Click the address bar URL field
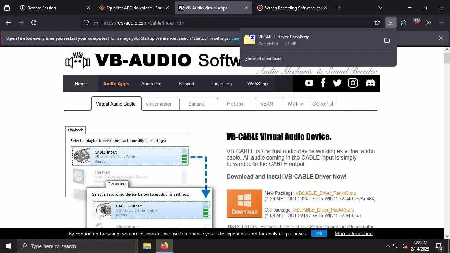Viewport: 450px width, 253px height. pyautogui.click(x=232, y=23)
